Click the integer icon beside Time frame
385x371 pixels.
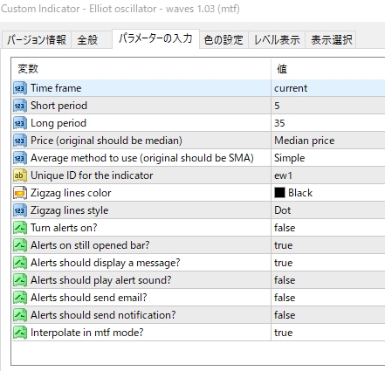tap(20, 88)
